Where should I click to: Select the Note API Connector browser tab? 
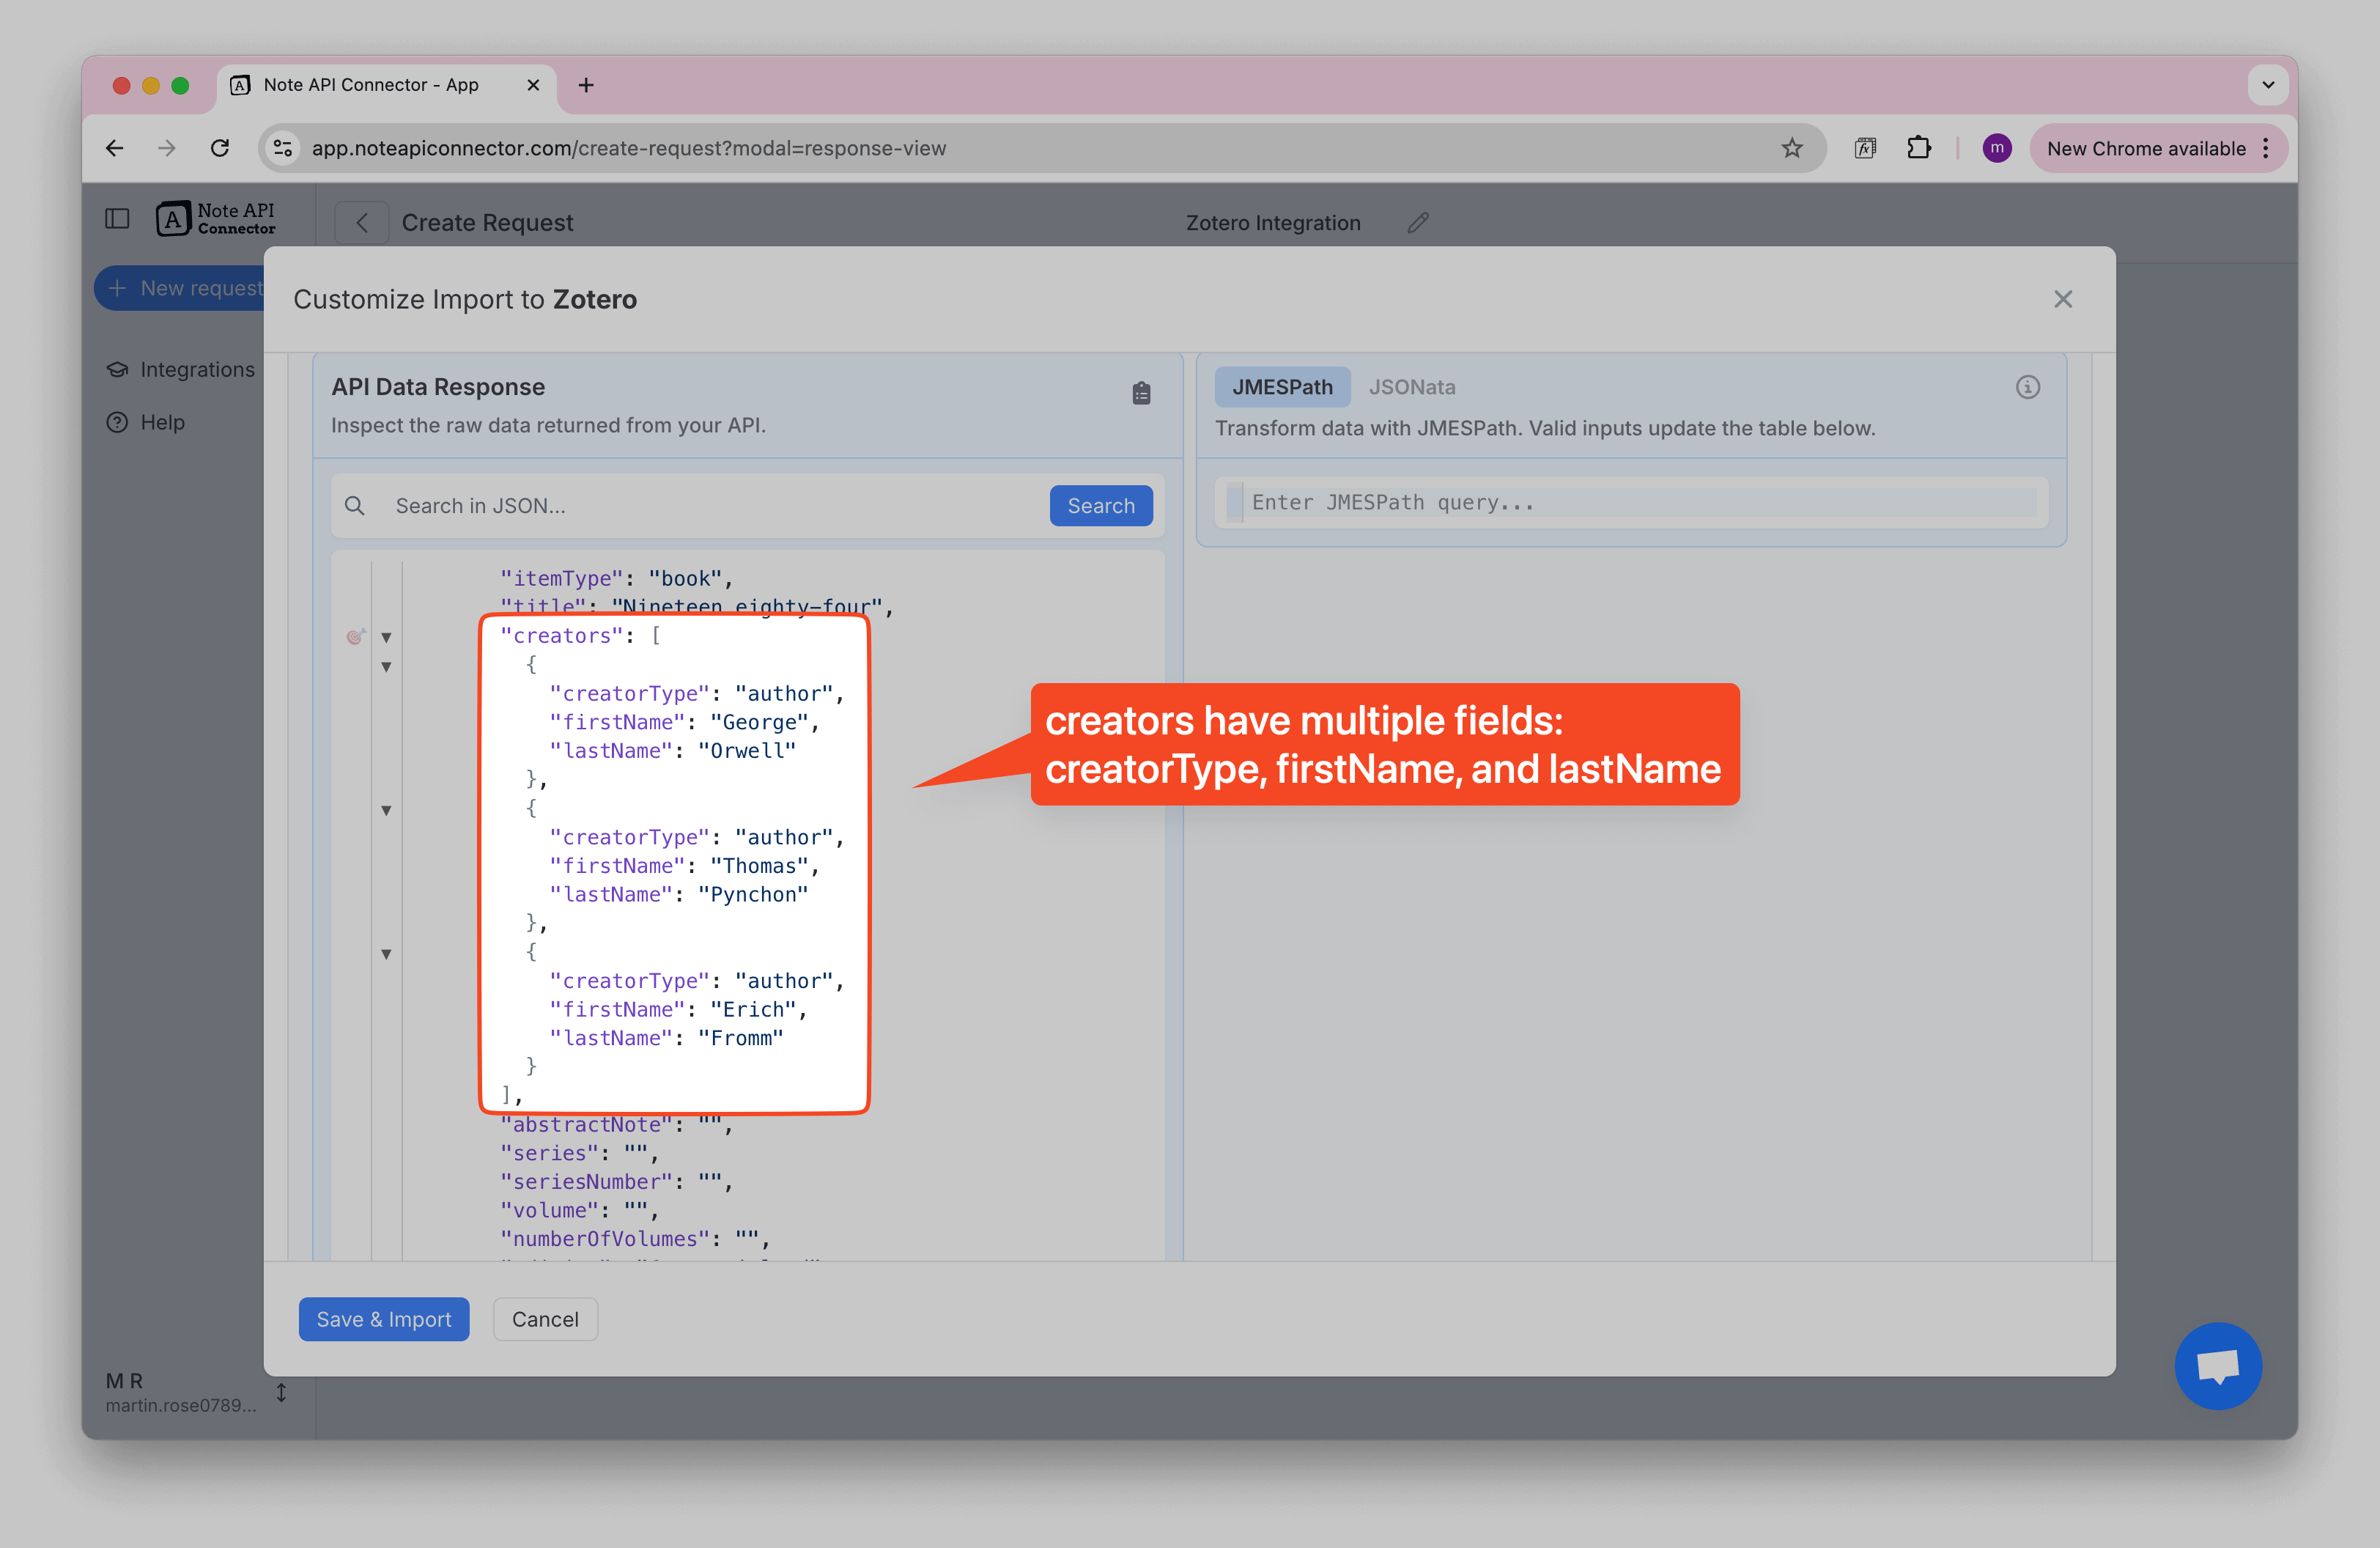click(x=385, y=85)
